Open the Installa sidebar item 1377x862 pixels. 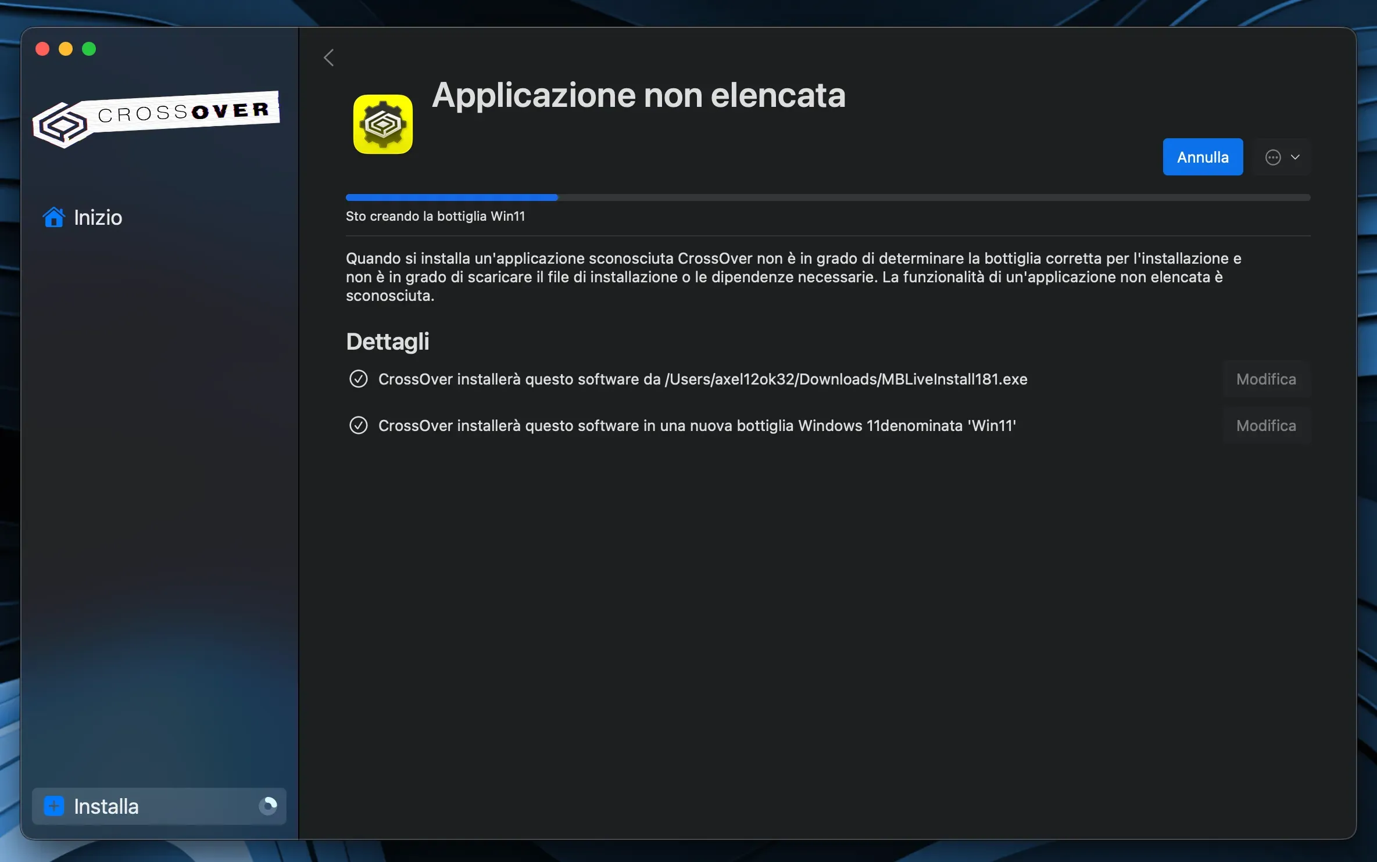click(x=159, y=806)
